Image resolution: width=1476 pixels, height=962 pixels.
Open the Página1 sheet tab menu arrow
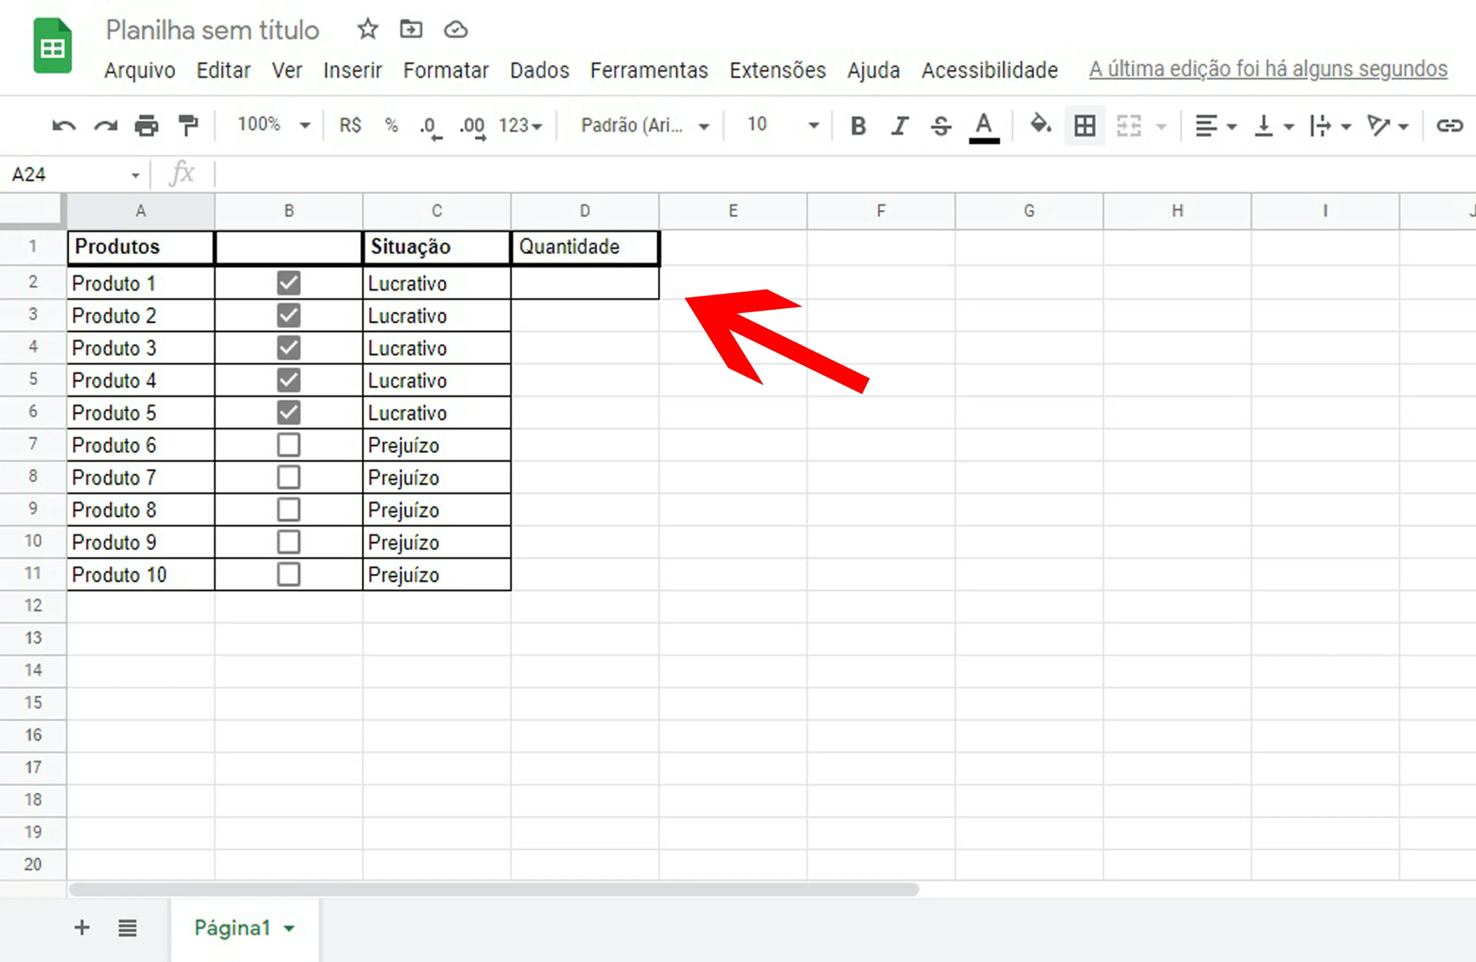coord(289,928)
